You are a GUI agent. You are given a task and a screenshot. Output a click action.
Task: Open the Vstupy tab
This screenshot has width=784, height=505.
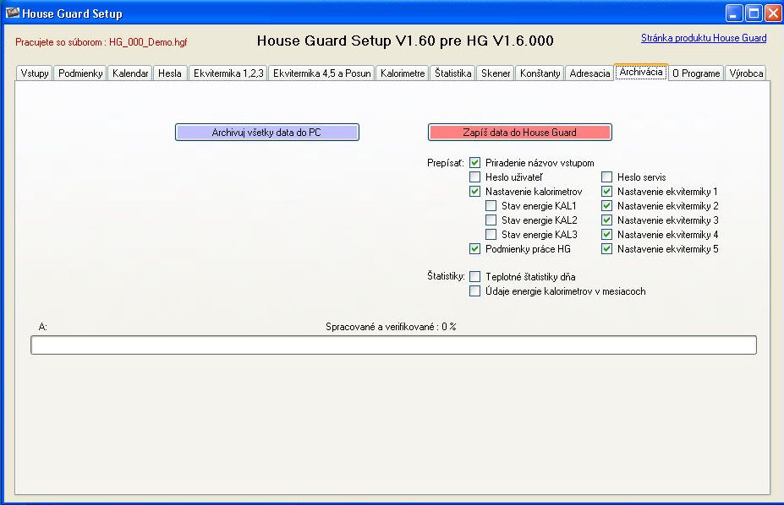point(35,73)
